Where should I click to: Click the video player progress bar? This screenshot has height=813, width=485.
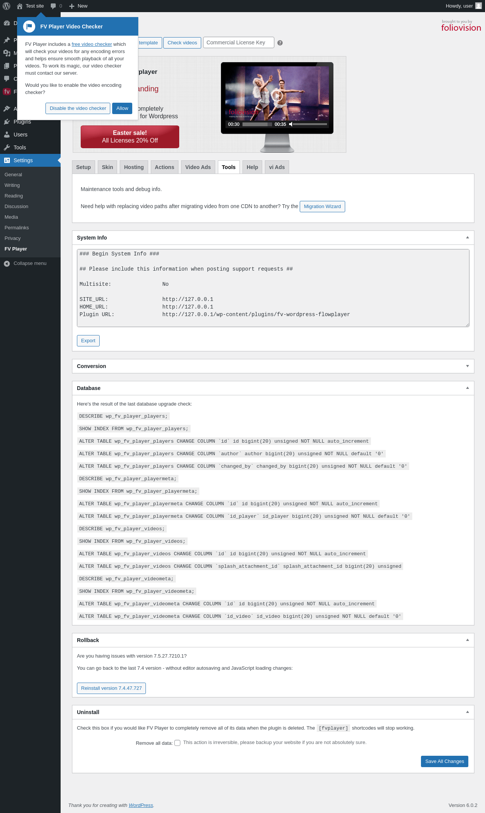pos(257,124)
